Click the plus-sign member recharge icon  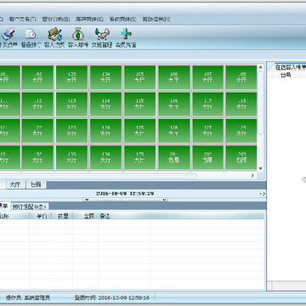coord(126,37)
